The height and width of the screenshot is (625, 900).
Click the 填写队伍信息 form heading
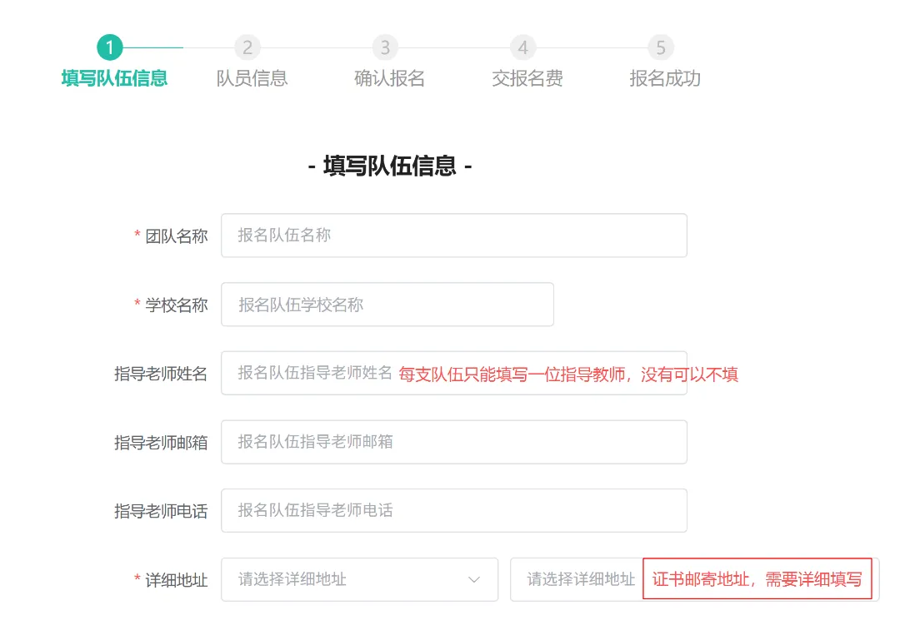tap(390, 166)
